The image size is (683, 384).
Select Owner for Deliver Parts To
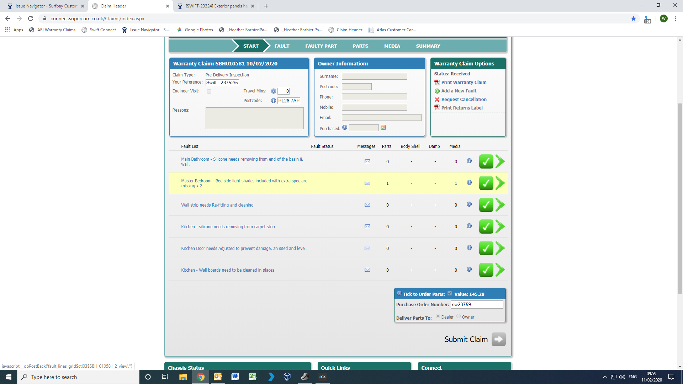(459, 316)
